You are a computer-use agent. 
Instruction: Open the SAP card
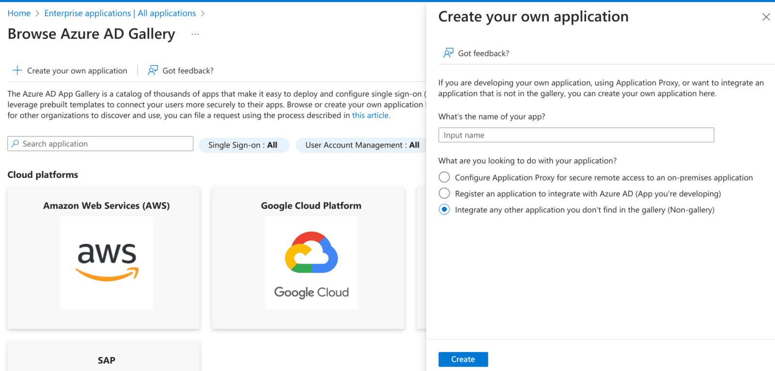pos(104,357)
